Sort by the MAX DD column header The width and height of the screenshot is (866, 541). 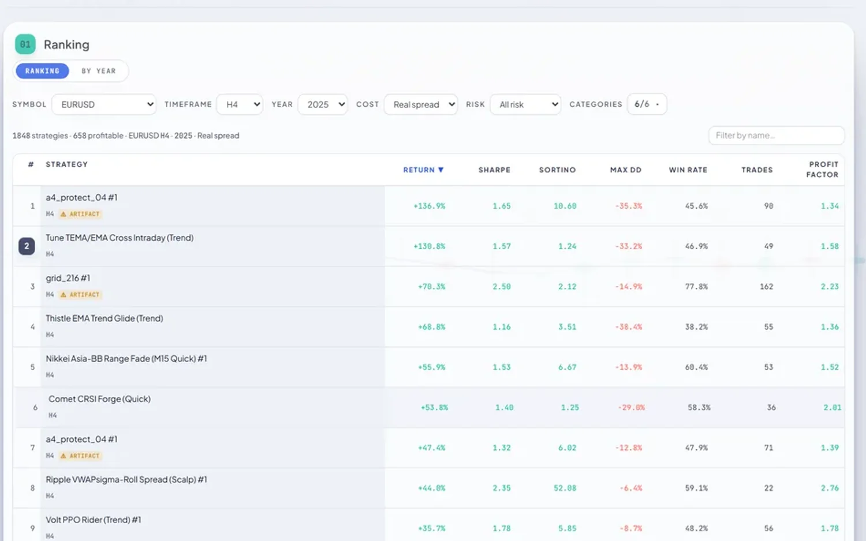pos(626,170)
